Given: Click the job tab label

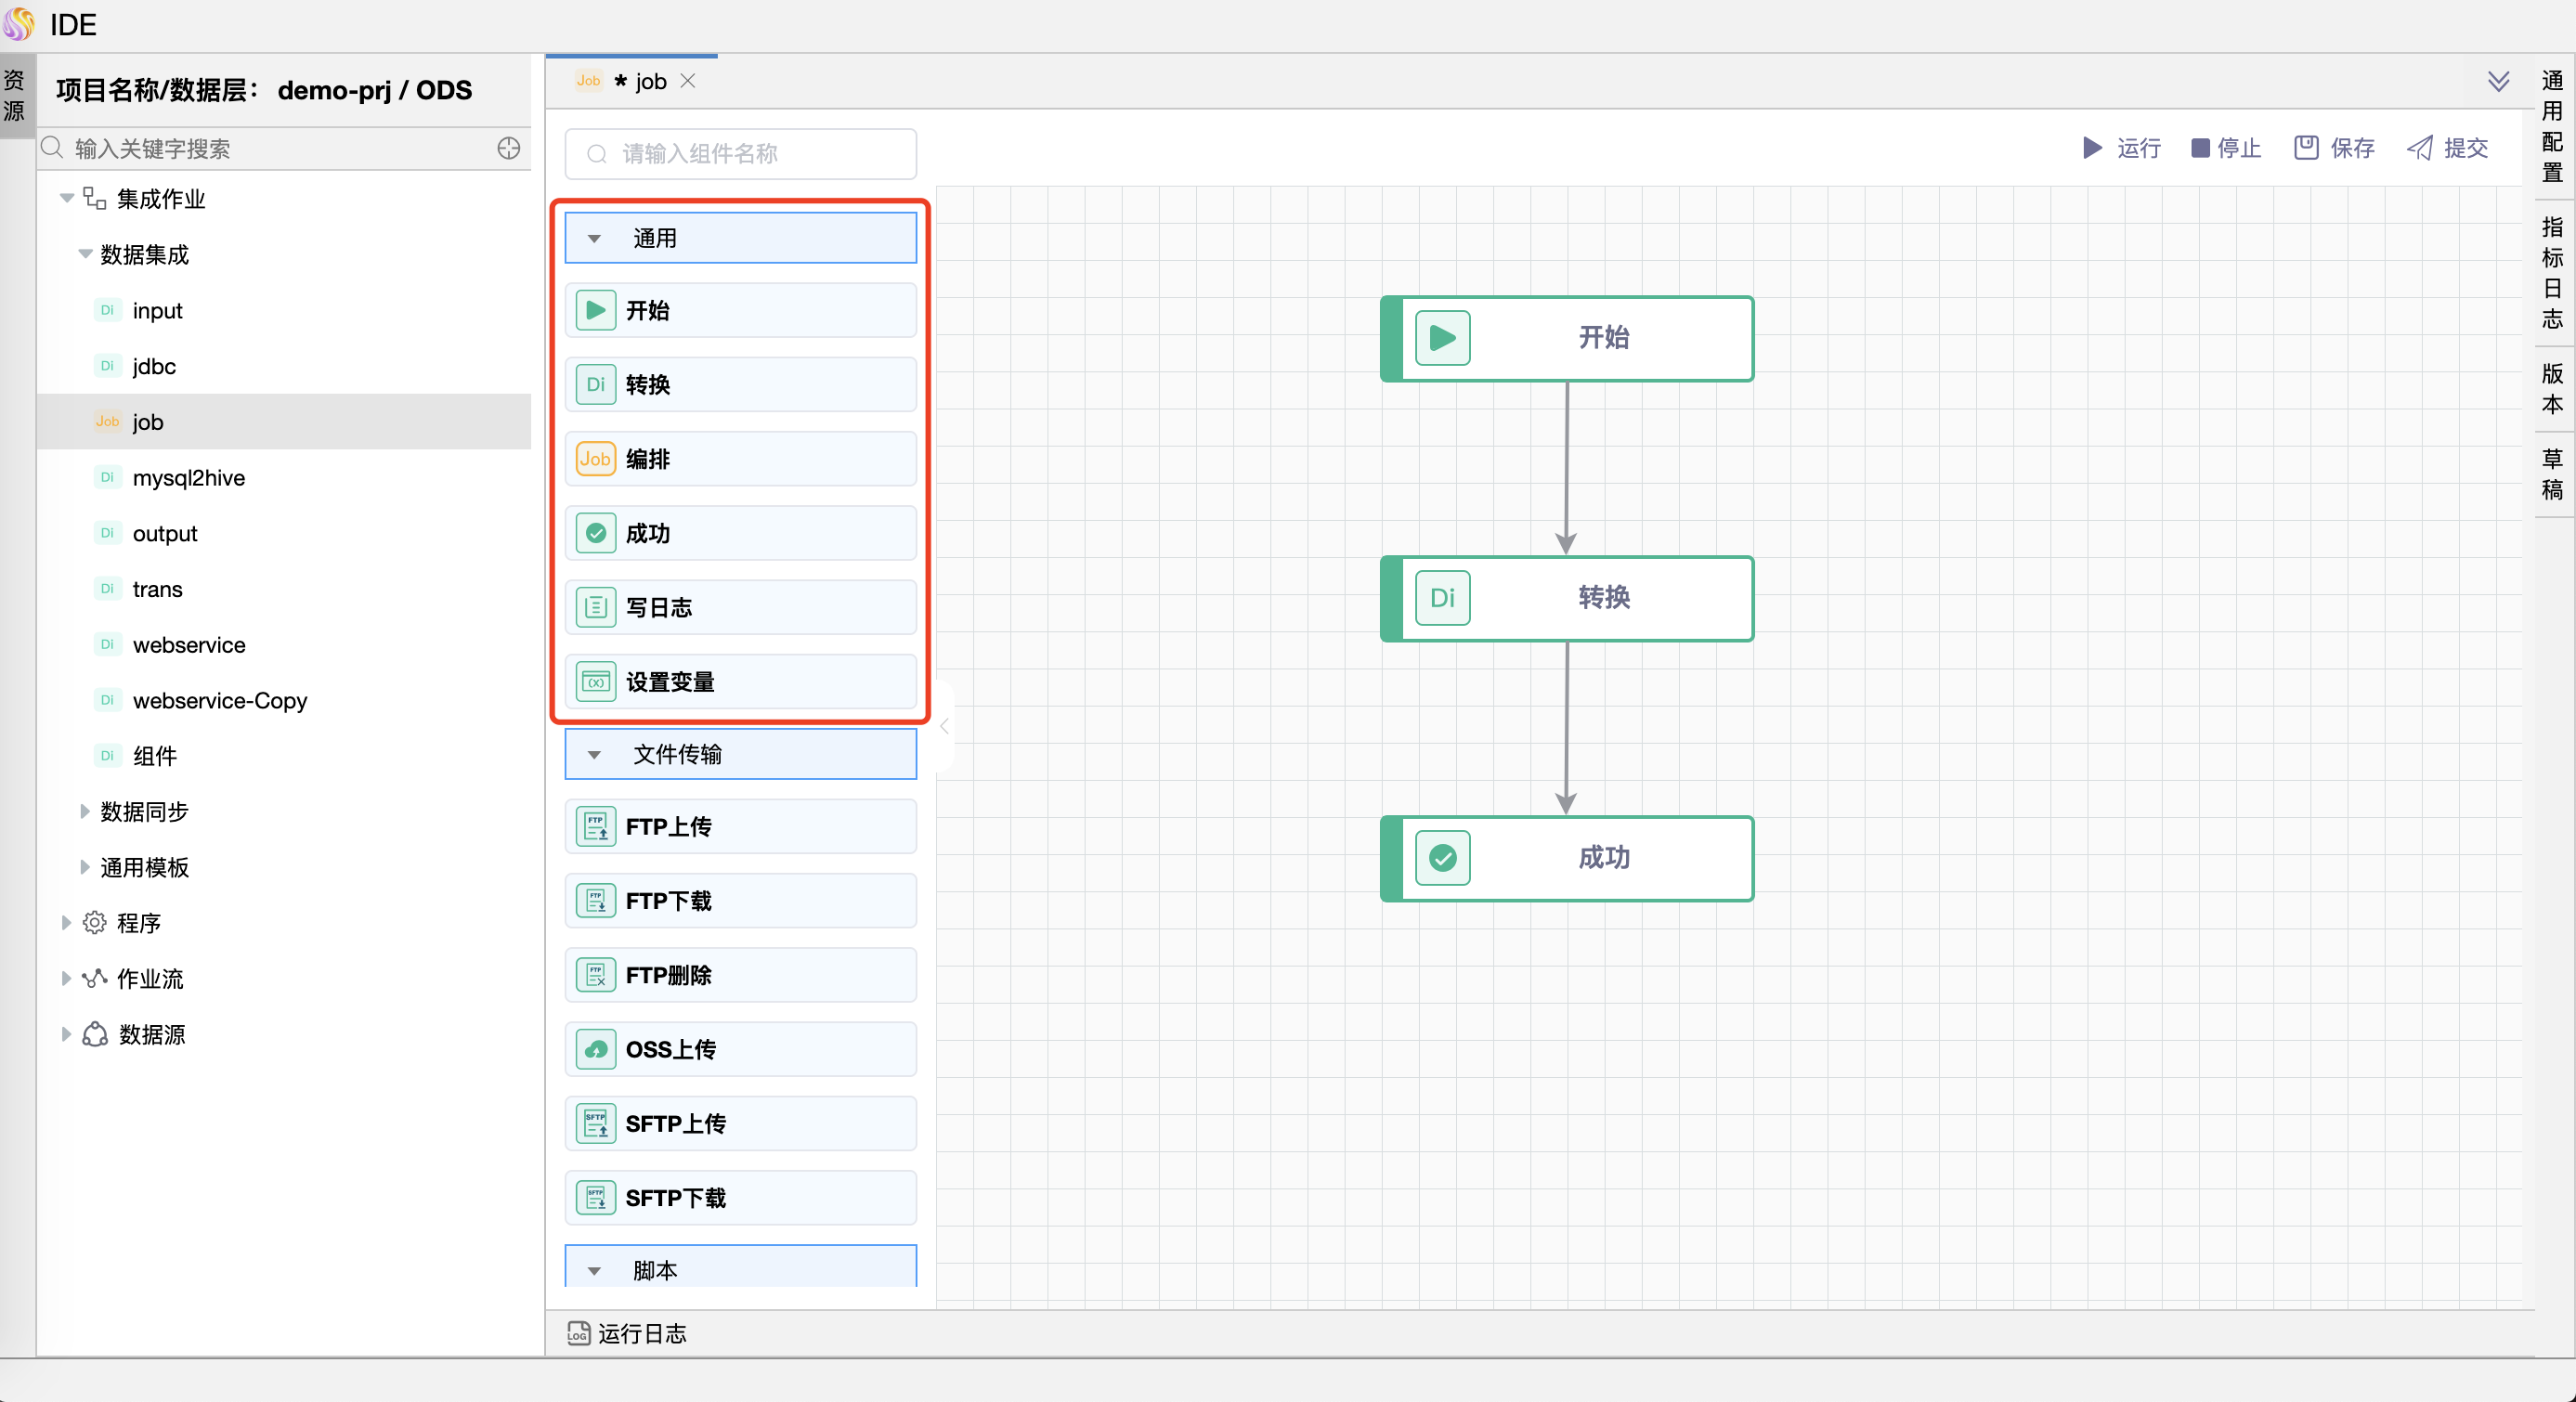Looking at the screenshot, I should [x=653, y=81].
